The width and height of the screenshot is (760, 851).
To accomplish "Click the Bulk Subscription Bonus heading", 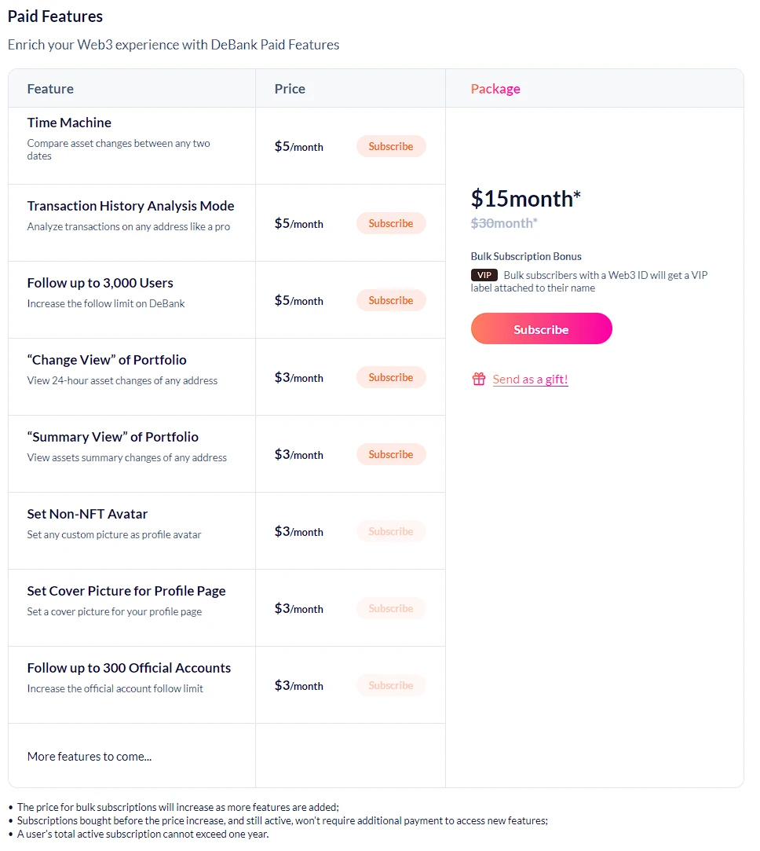I will 526,256.
